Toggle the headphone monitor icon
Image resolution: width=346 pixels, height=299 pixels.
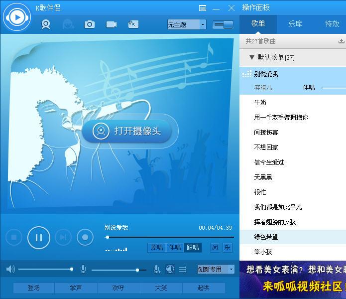point(170,269)
